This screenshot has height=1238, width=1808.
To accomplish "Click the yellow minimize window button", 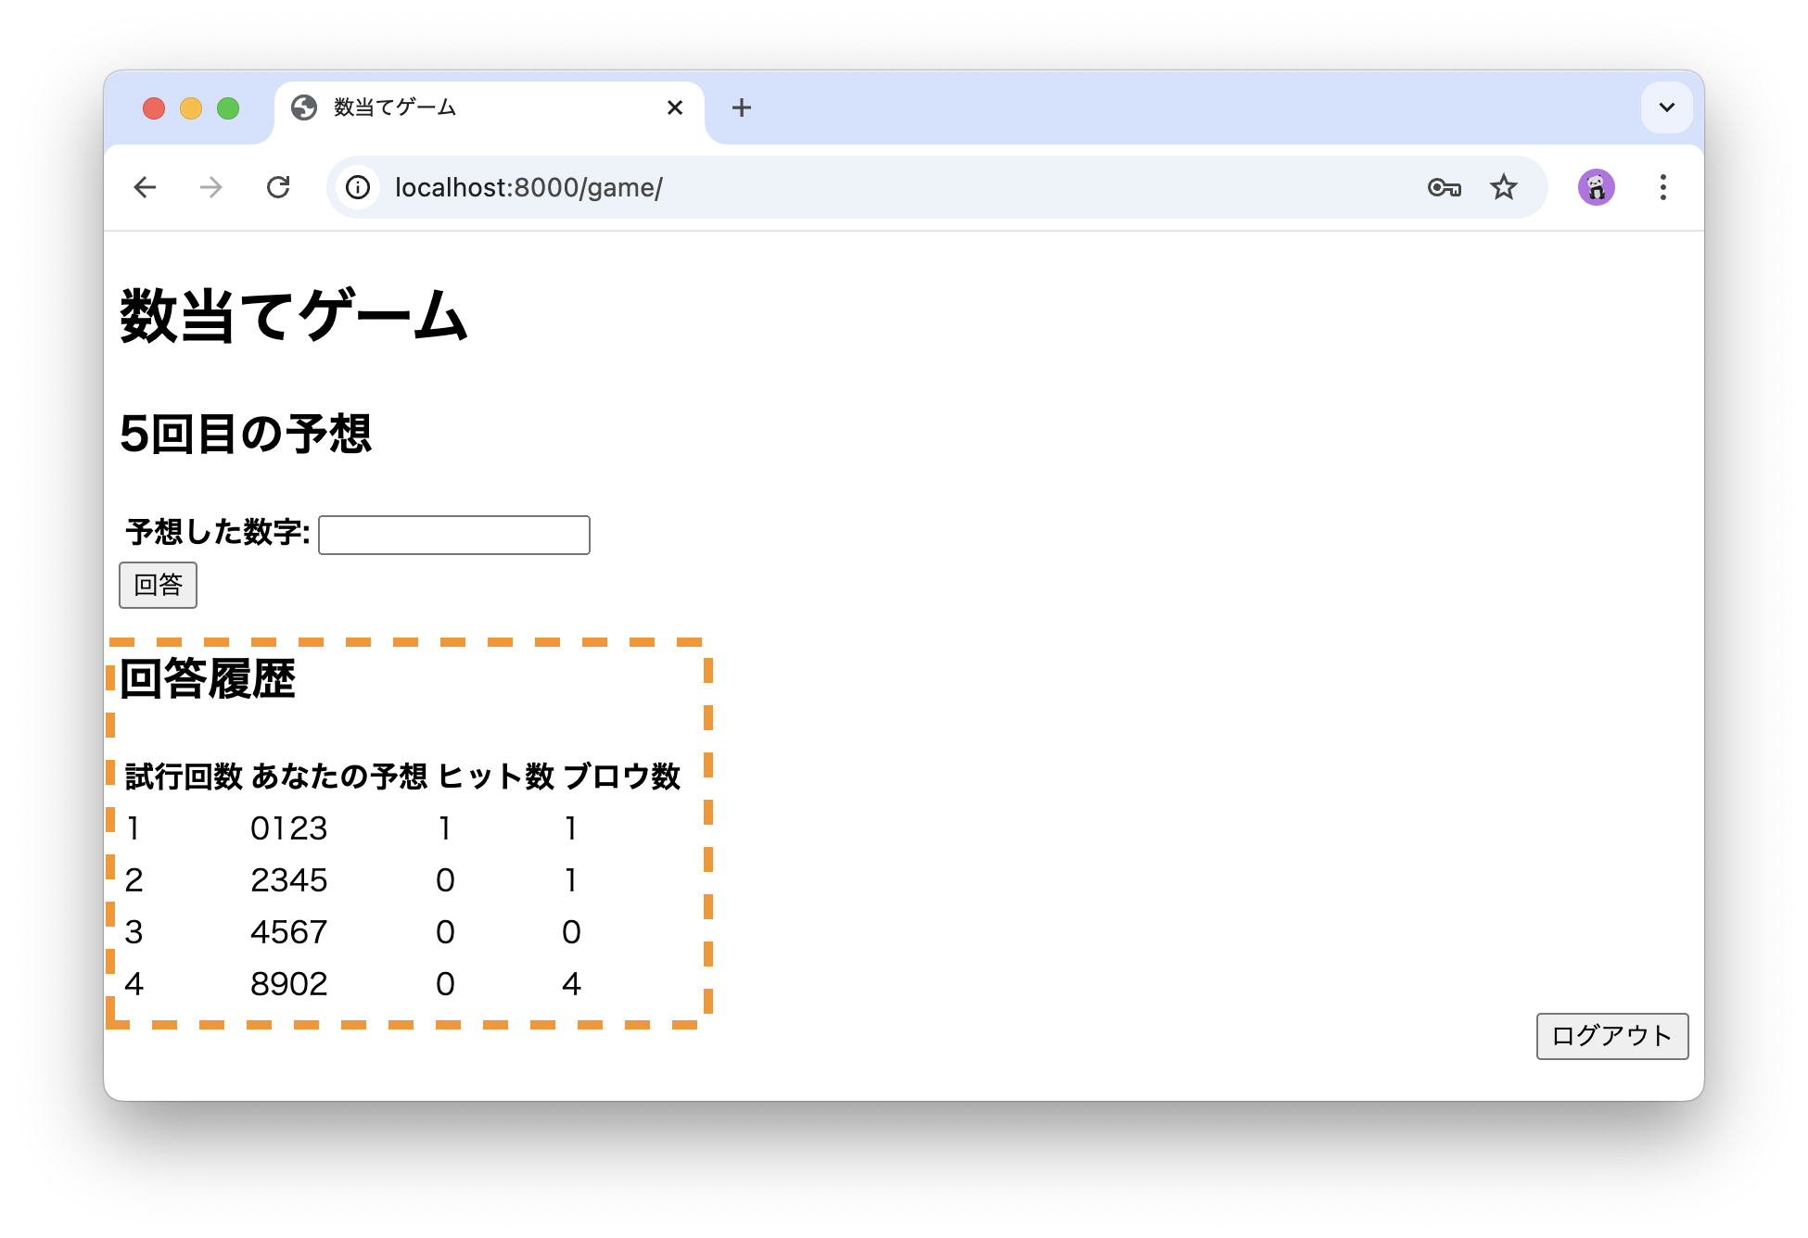I will click(x=191, y=108).
